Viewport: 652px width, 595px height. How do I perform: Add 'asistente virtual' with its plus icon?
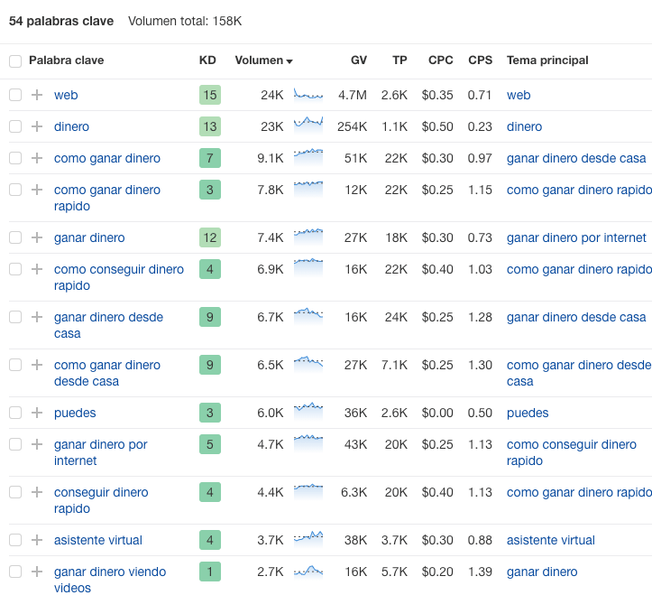(37, 540)
